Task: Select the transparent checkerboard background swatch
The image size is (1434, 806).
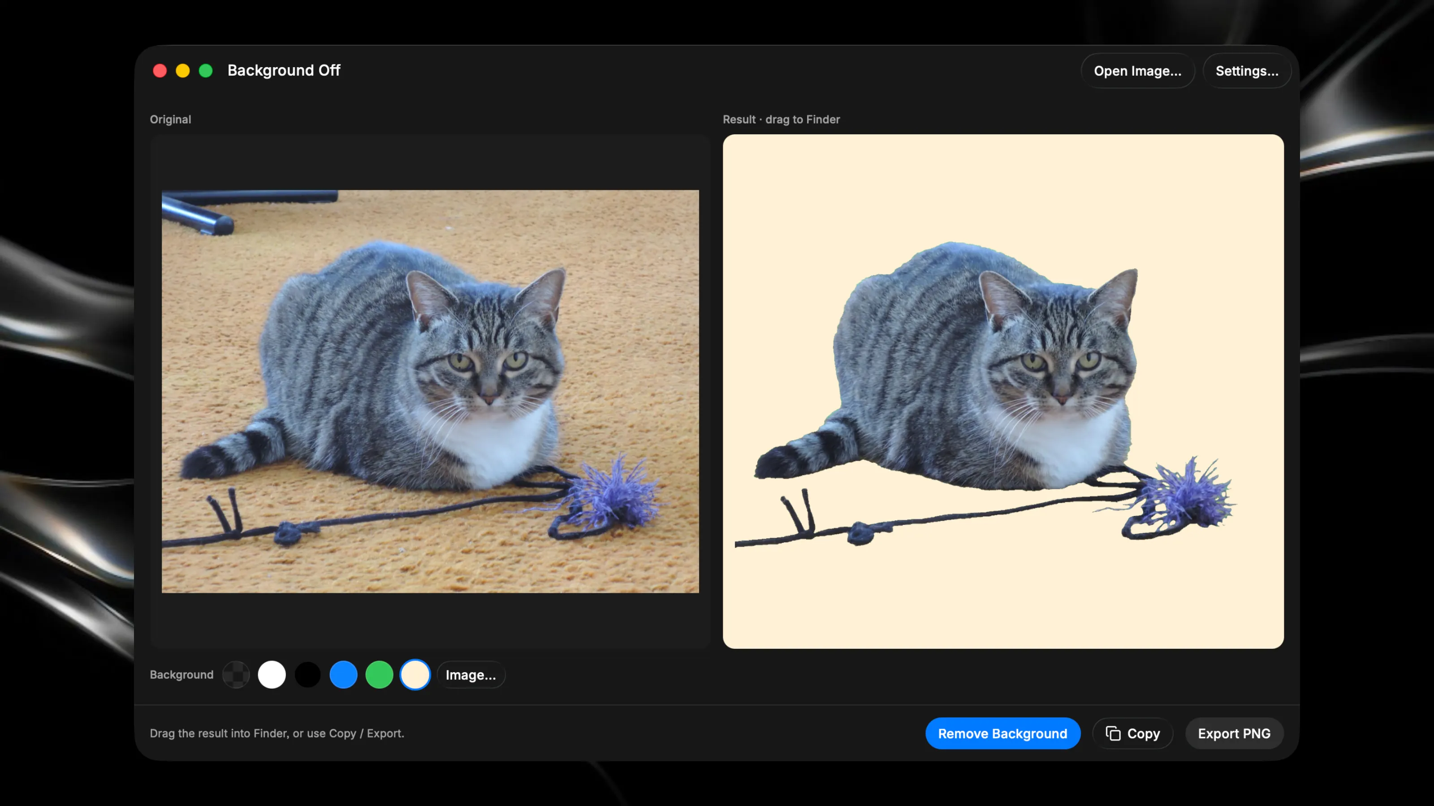Action: (236, 675)
